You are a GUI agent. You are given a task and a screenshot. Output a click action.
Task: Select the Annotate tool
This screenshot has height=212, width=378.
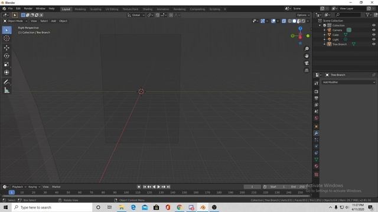pos(6,82)
